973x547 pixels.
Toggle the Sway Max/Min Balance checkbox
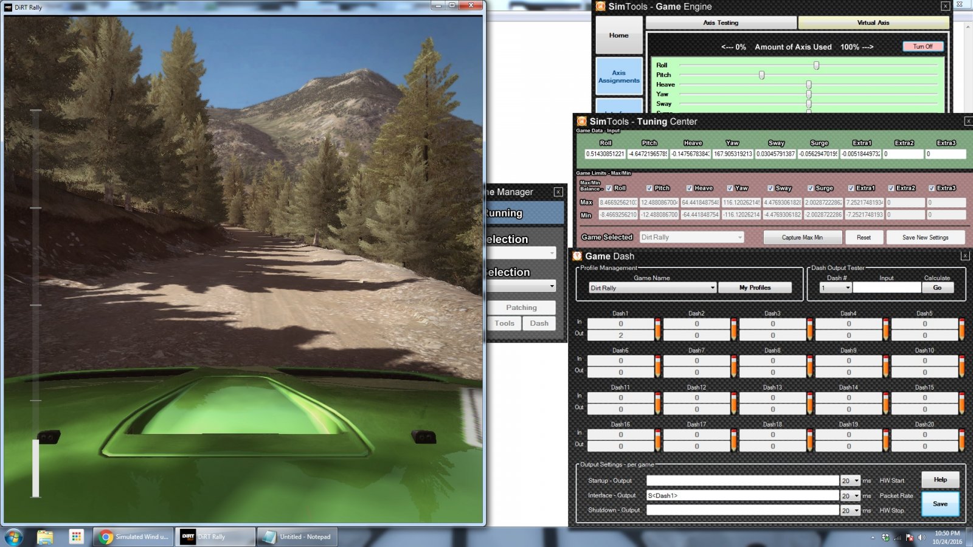770,188
